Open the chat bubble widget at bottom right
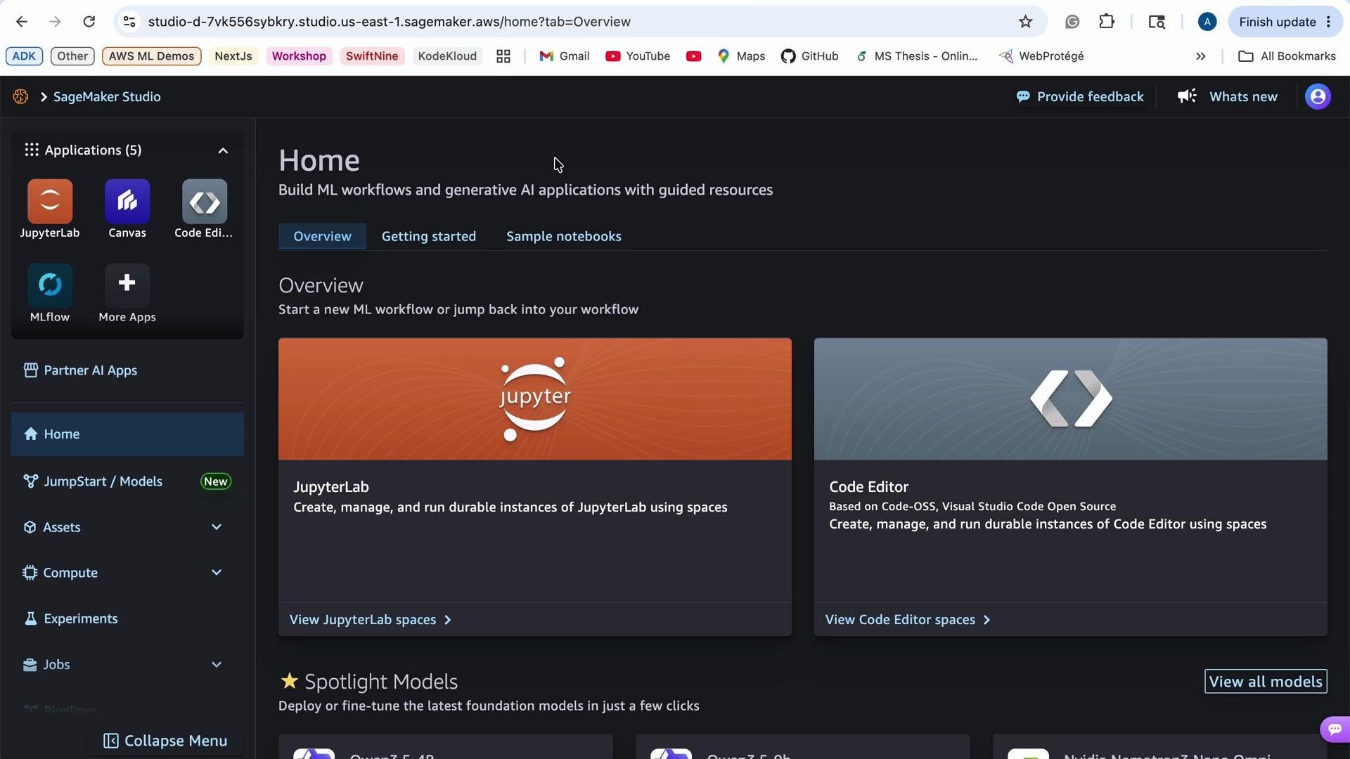The height and width of the screenshot is (759, 1350). click(x=1335, y=729)
